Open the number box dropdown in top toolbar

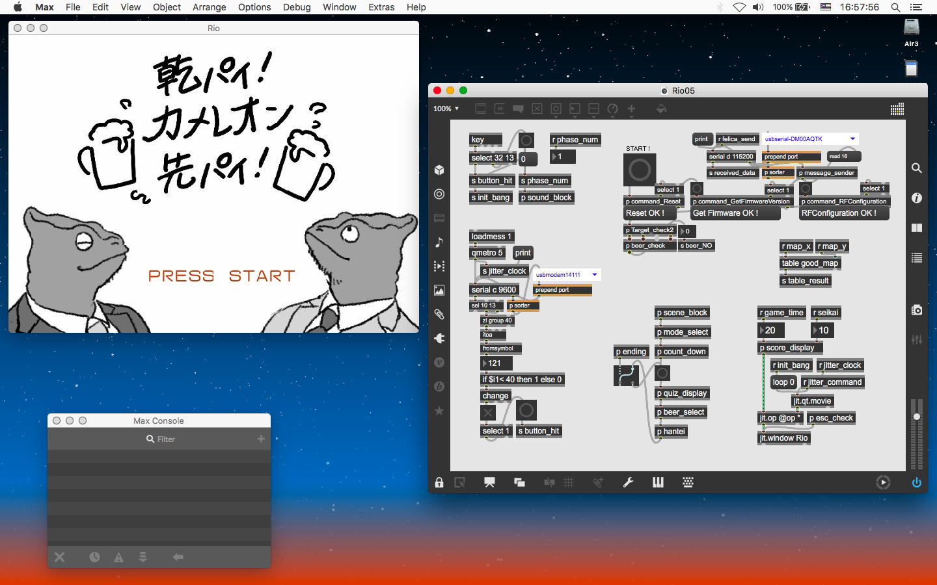(x=575, y=109)
